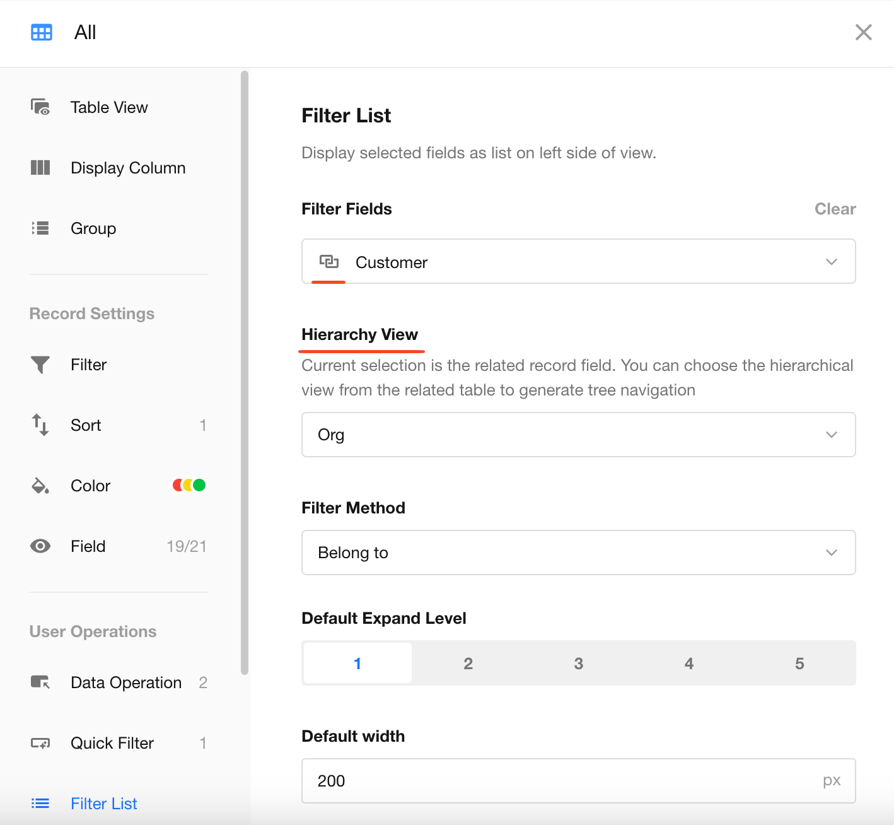Viewport: 894px width, 825px height.
Task: Click the Table View icon in sidebar
Action: [x=40, y=107]
